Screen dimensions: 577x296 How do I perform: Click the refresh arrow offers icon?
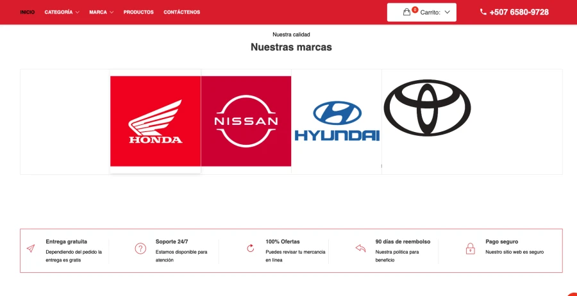coord(251,249)
